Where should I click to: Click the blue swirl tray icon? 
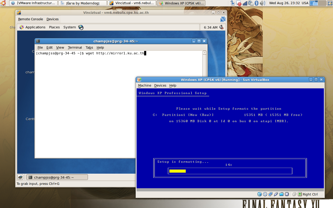coord(233,3)
